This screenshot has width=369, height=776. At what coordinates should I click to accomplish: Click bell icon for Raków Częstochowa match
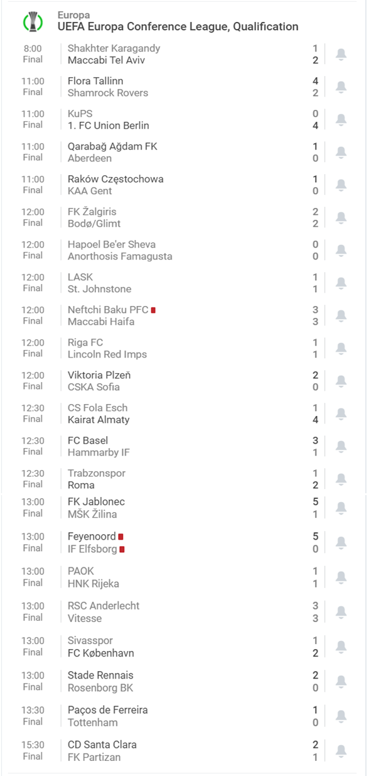point(341,185)
